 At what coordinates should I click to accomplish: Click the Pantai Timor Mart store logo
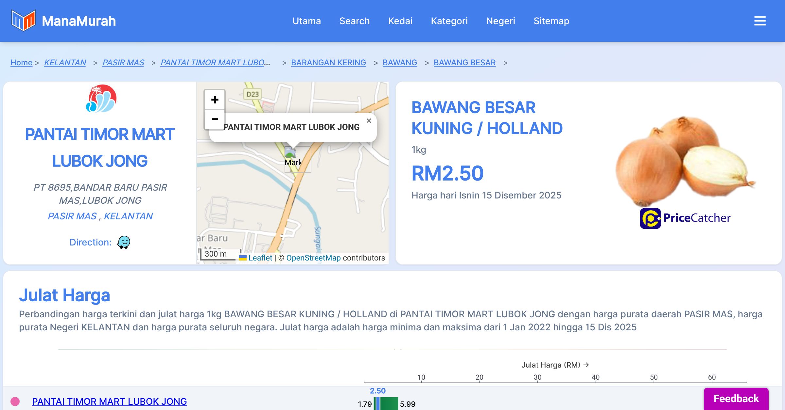coord(101,99)
